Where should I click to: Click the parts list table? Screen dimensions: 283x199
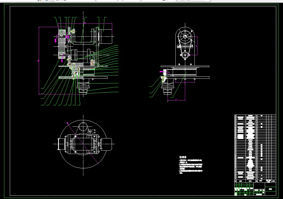(255, 149)
